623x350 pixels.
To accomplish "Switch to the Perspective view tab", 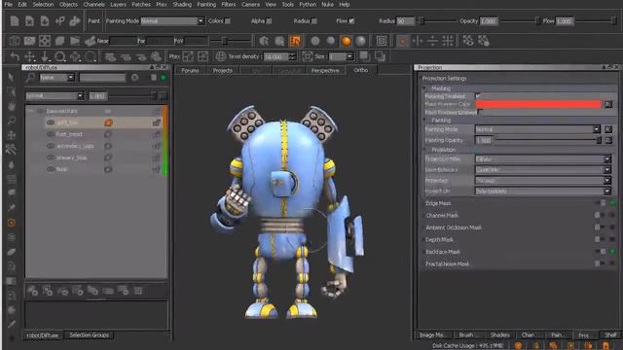I will click(x=325, y=70).
